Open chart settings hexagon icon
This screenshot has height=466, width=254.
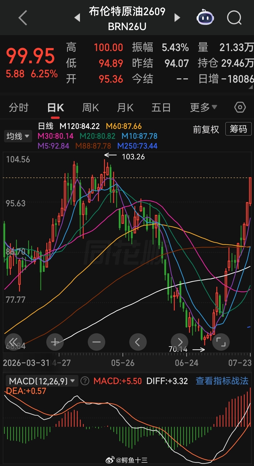(240, 107)
